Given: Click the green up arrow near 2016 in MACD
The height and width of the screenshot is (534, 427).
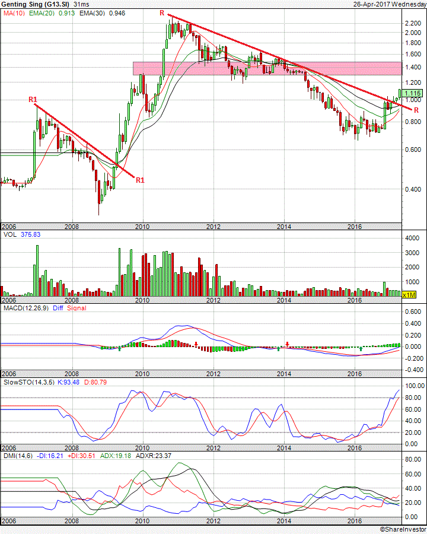Looking at the screenshot, I should tap(361, 349).
